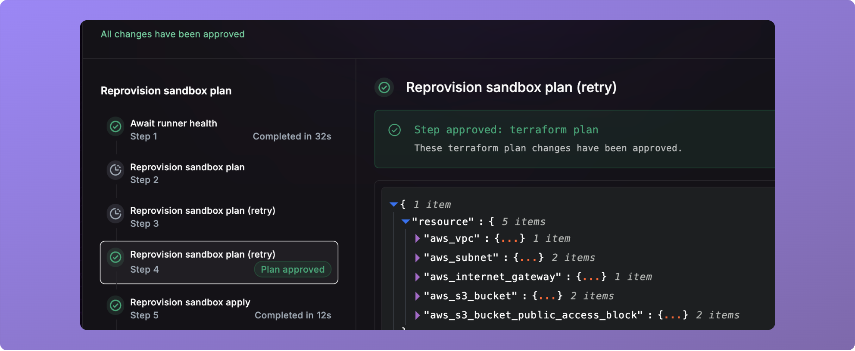
Task: Click the green check icon for Await runner health
Action: (115, 126)
